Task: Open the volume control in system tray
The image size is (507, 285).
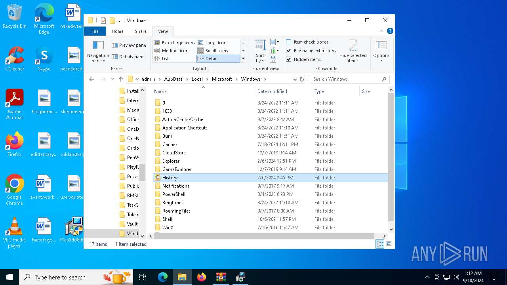Action: [x=456, y=277]
